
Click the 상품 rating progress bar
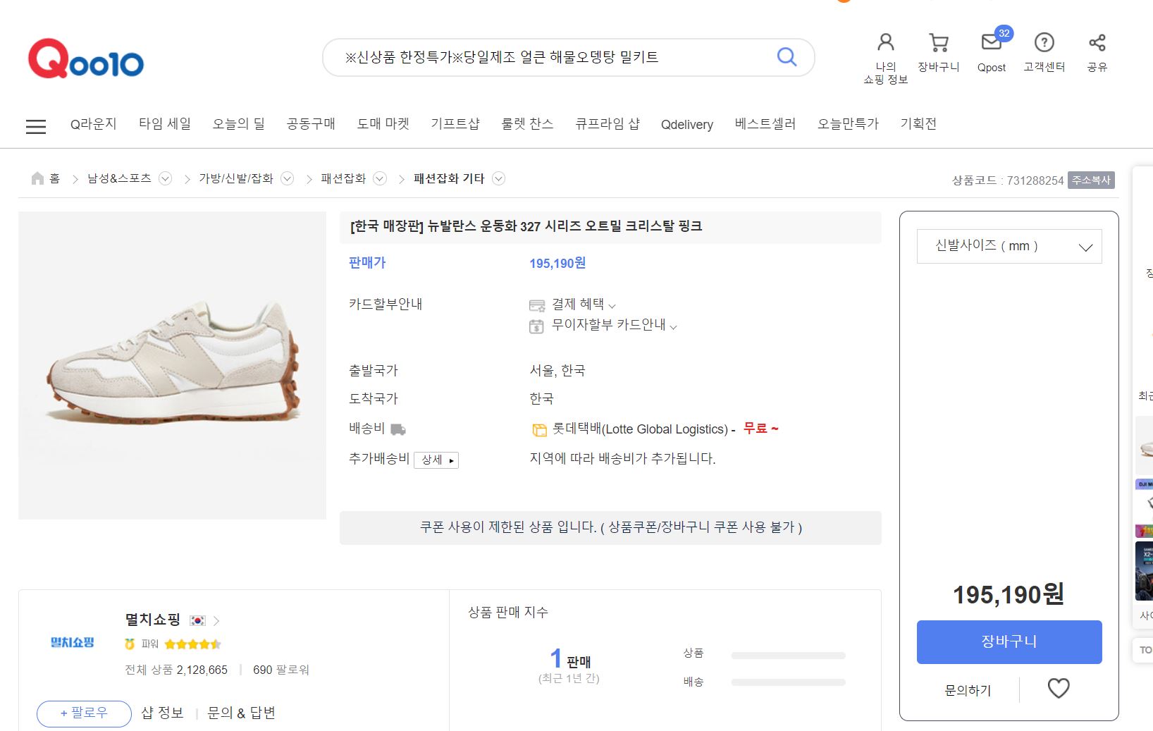point(788,656)
